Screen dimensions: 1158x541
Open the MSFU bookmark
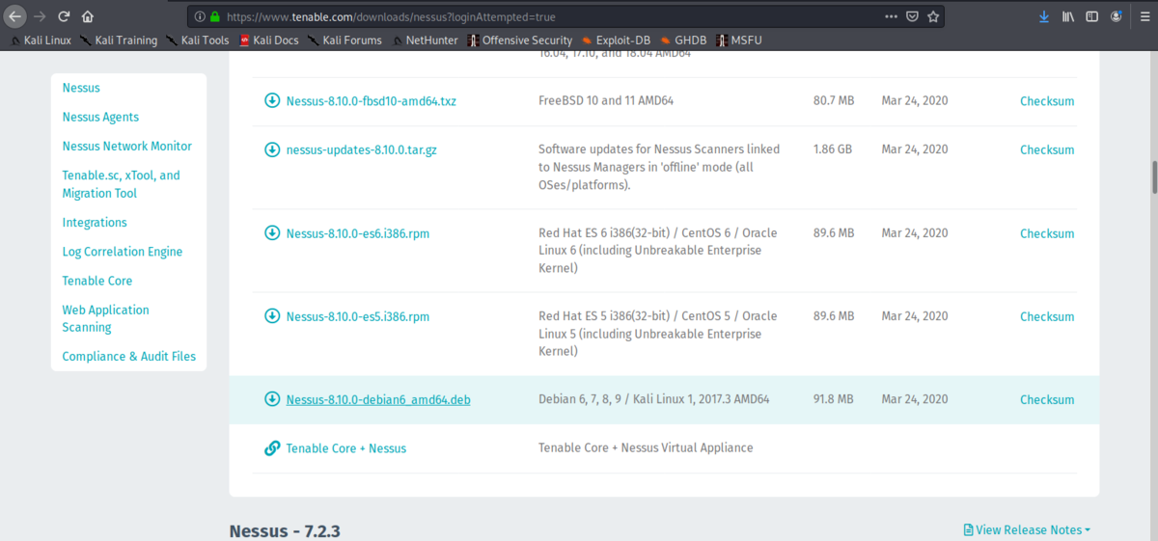738,41
